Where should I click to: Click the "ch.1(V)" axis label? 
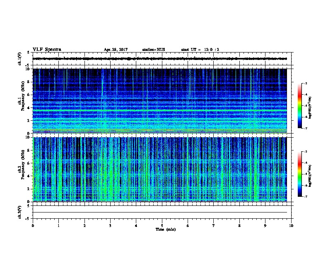pos(20,59)
